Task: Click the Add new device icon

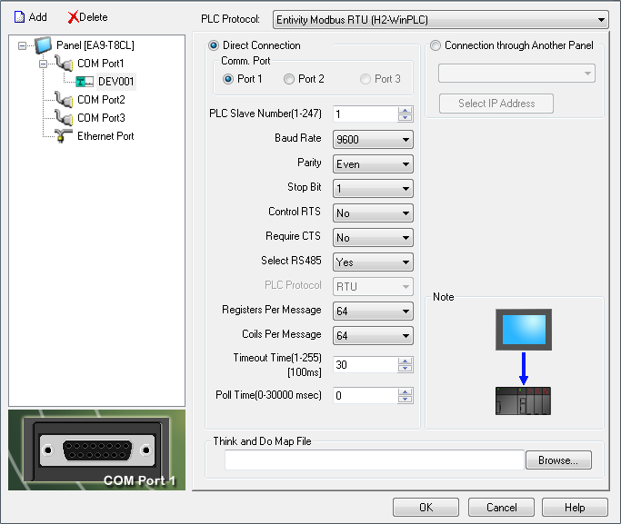Action: point(18,17)
